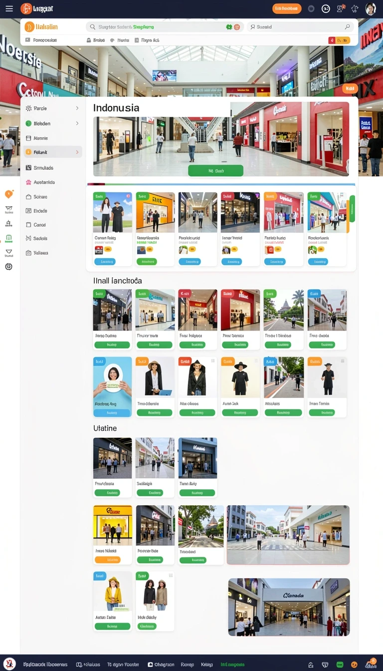Open the Fnaridaata storefront card
383x671 pixels.
coord(112,467)
